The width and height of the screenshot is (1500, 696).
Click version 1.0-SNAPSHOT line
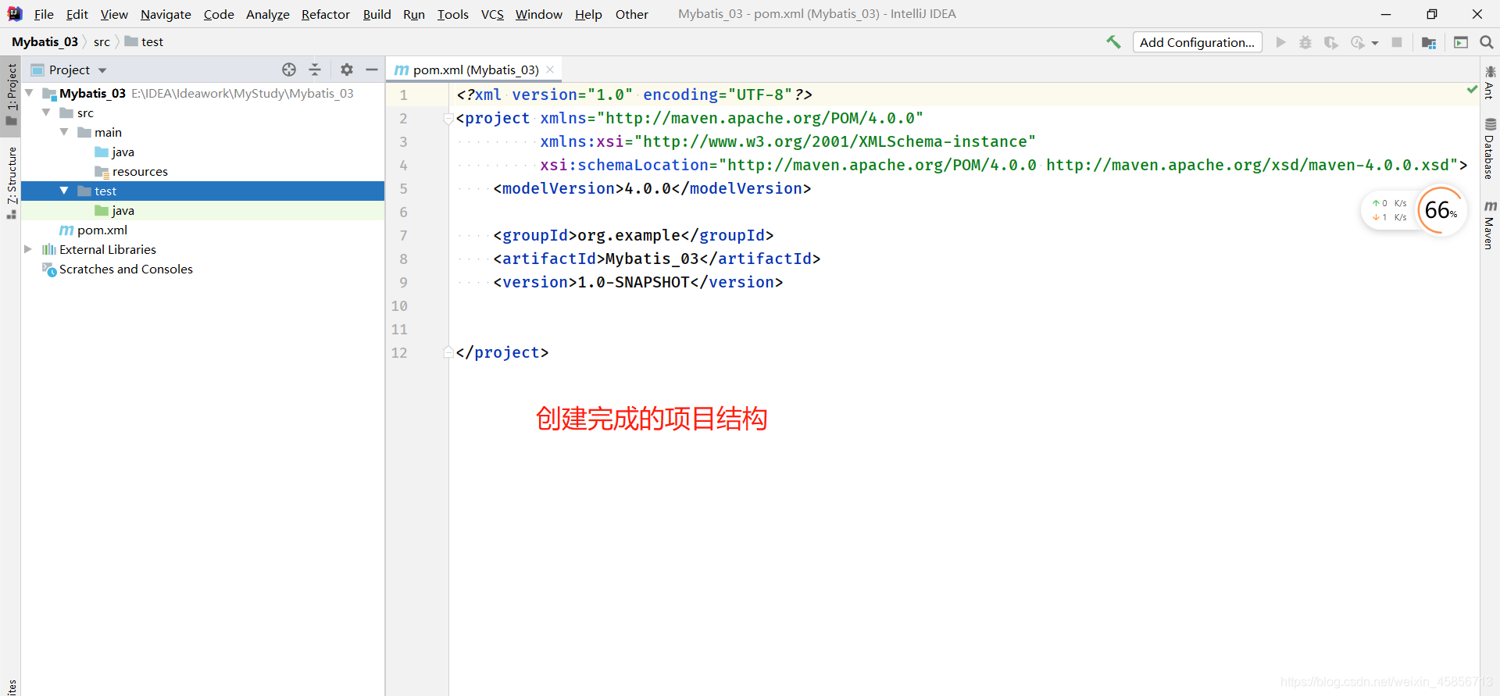pyautogui.click(x=638, y=282)
